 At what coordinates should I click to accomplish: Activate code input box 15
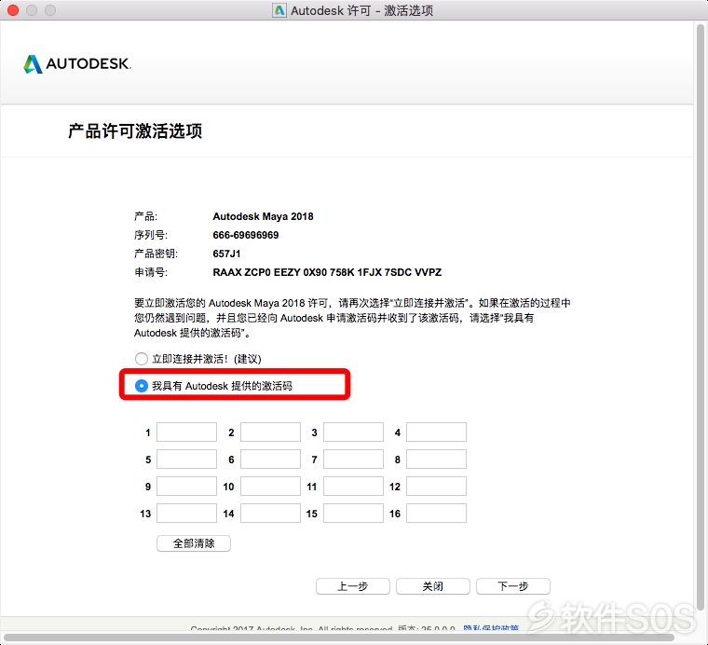click(x=353, y=514)
